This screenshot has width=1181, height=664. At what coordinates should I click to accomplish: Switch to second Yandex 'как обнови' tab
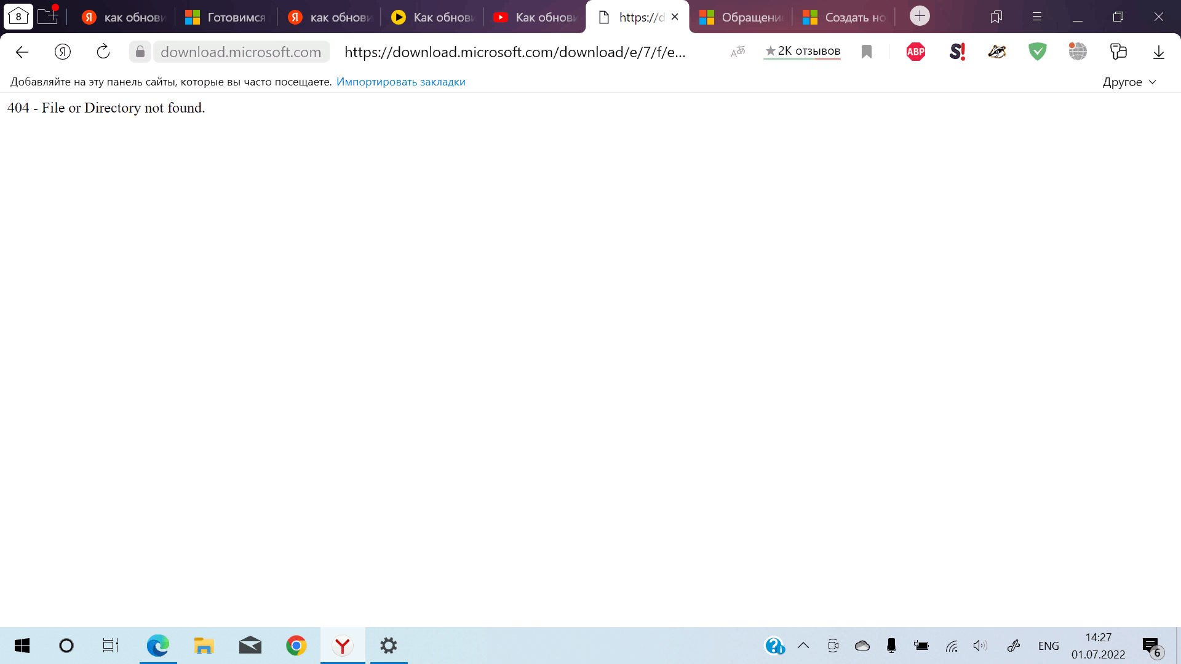tap(331, 17)
